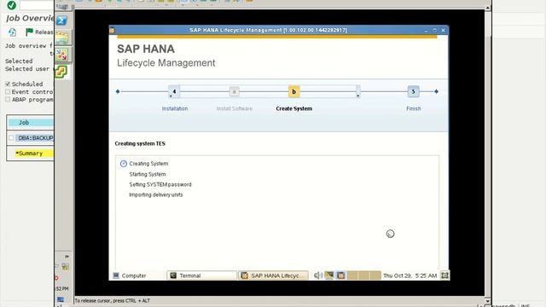Click the orange arrows sidebar icon
The width and height of the screenshot is (546, 307).
61,55
